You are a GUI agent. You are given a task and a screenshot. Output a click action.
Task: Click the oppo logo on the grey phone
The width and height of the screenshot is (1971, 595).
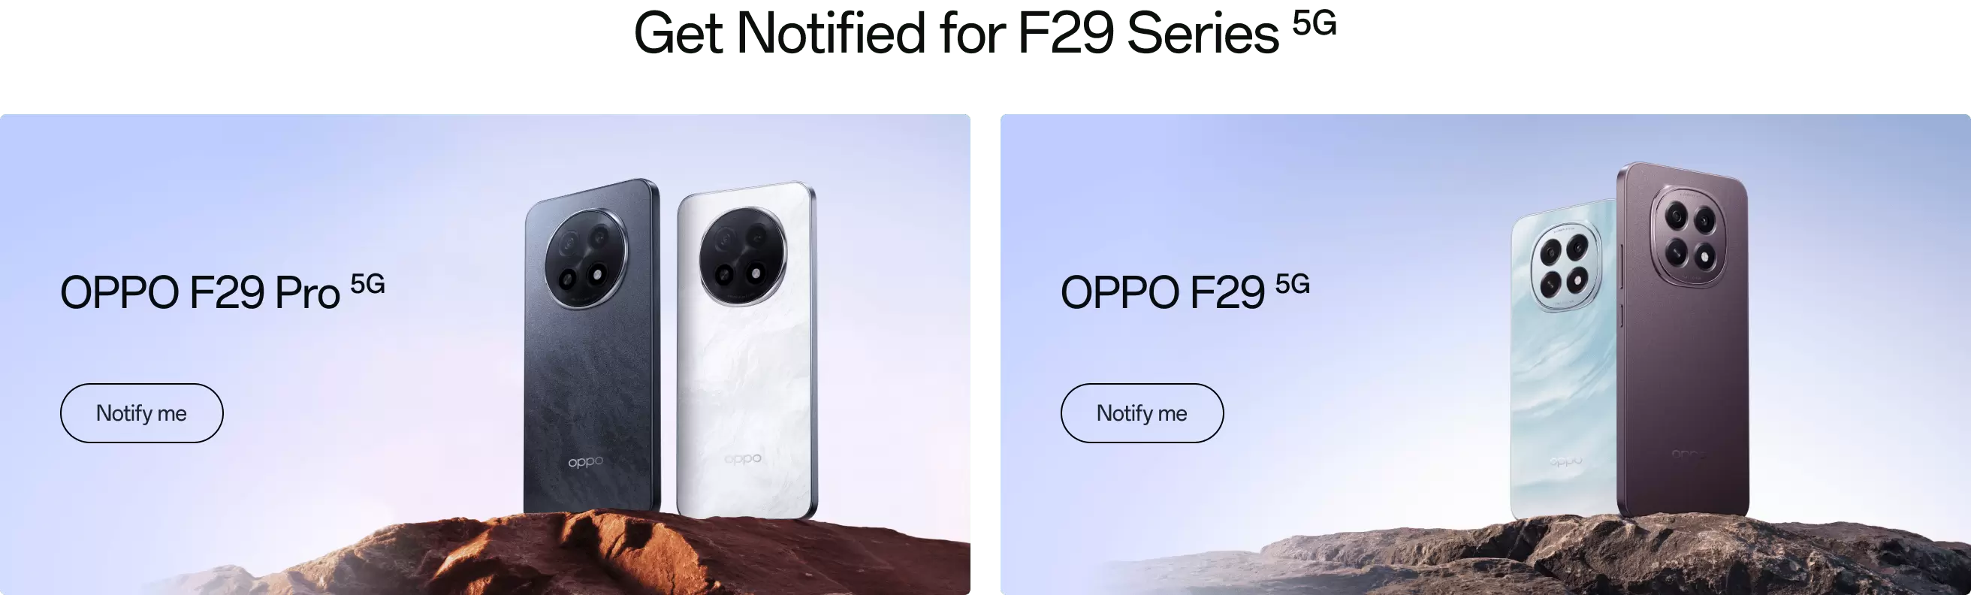(585, 462)
